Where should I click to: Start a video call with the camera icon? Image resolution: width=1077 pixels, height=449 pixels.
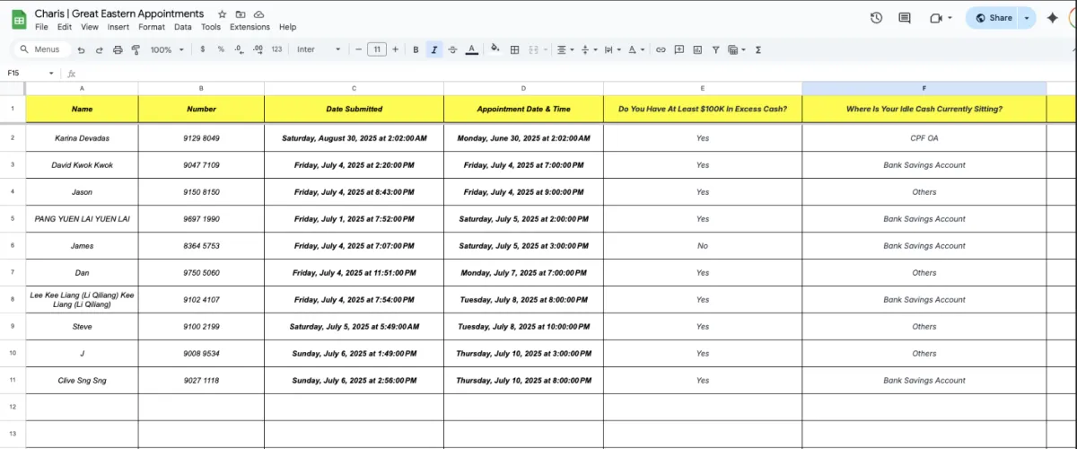[936, 18]
